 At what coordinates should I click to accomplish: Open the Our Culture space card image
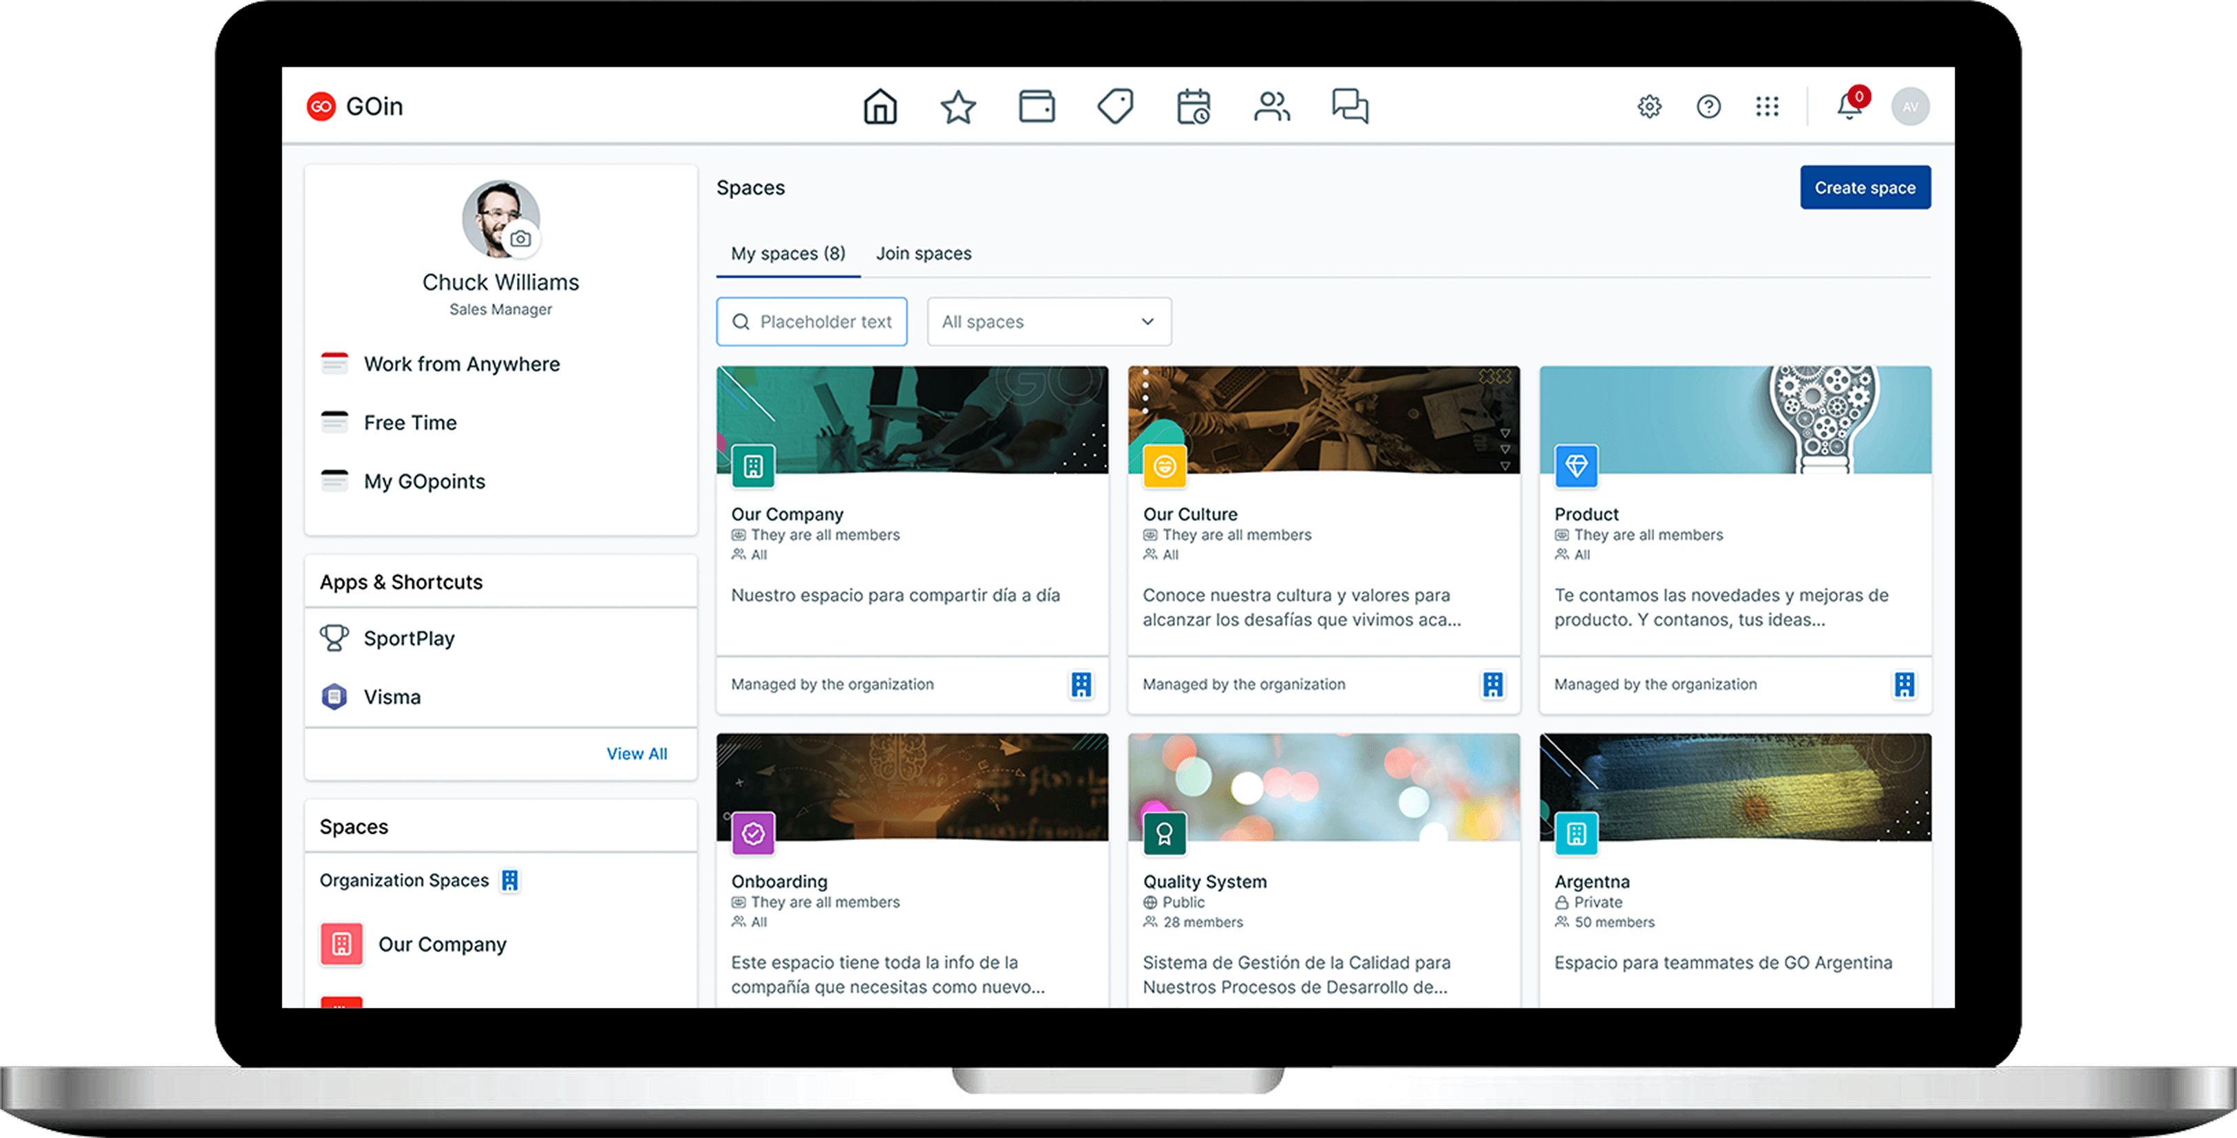[1322, 419]
